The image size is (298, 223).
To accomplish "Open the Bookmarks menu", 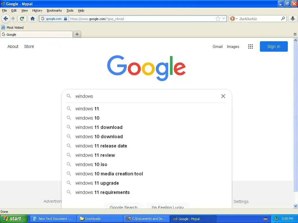I will tap(54, 10).
